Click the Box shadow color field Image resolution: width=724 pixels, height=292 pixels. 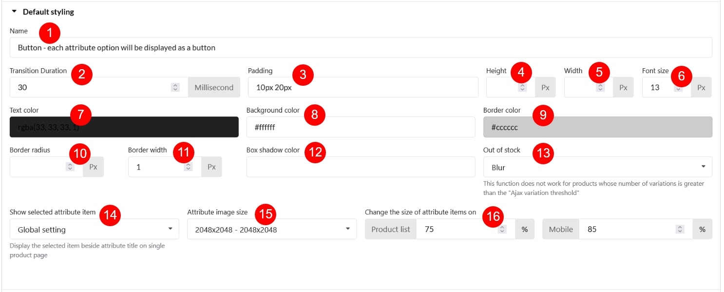point(361,167)
